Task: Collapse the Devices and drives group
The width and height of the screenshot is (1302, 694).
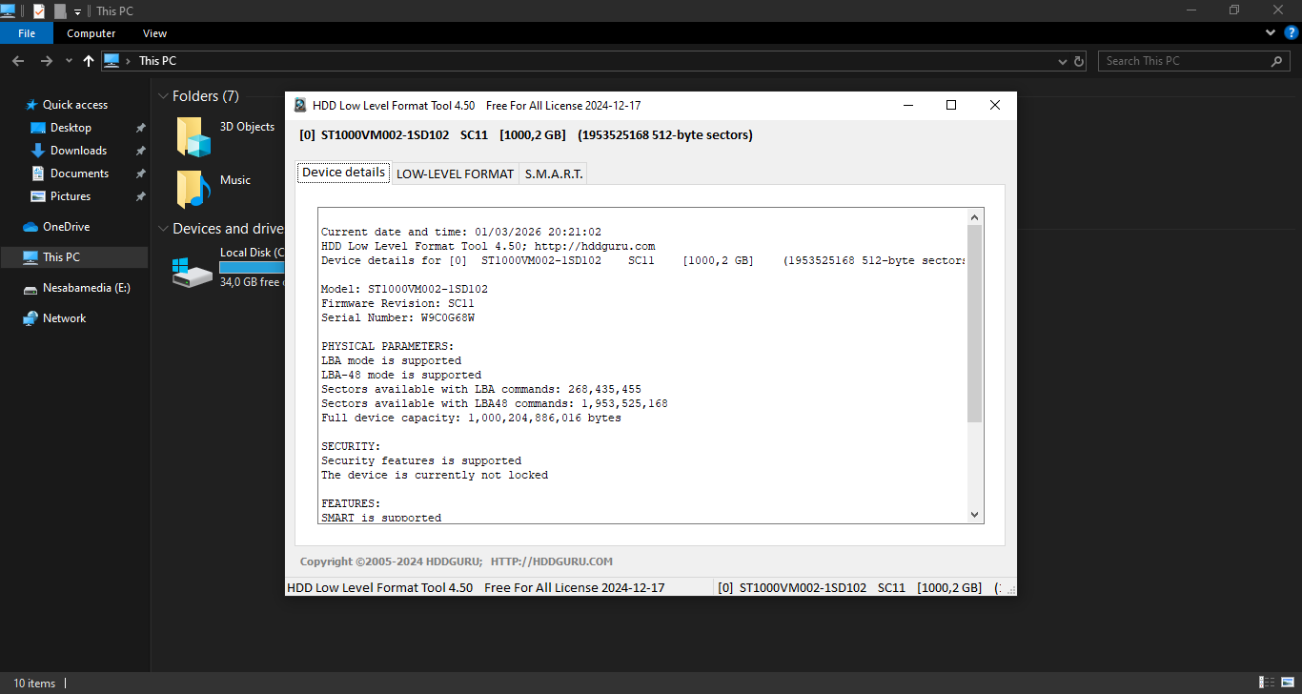Action: tap(163, 229)
